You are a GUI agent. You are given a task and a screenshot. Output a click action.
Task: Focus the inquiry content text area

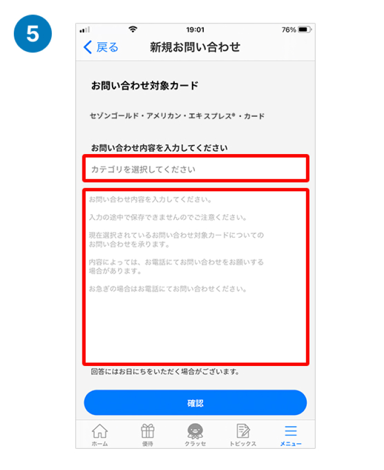click(x=195, y=276)
